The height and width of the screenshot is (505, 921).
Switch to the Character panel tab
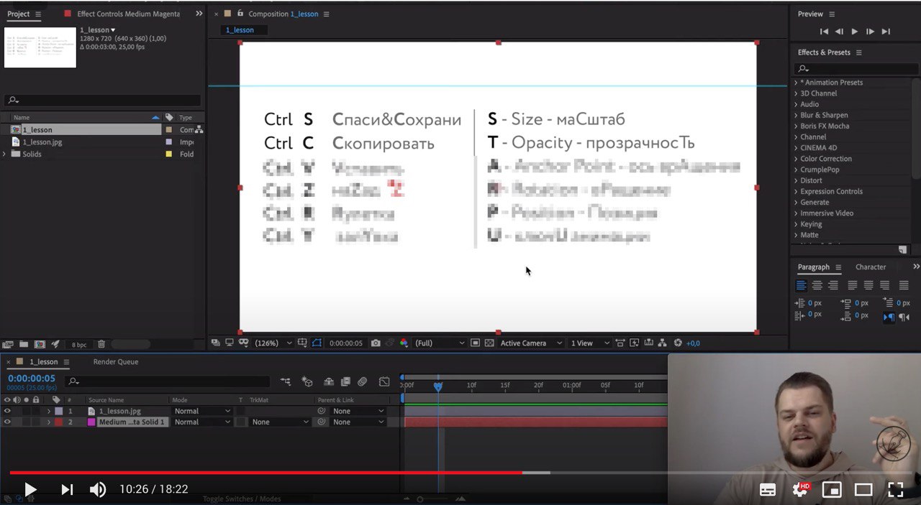pyautogui.click(x=871, y=267)
